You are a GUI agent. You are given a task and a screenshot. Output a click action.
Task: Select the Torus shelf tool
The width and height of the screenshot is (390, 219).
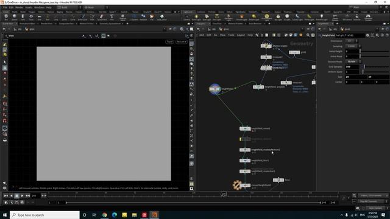(31, 17)
